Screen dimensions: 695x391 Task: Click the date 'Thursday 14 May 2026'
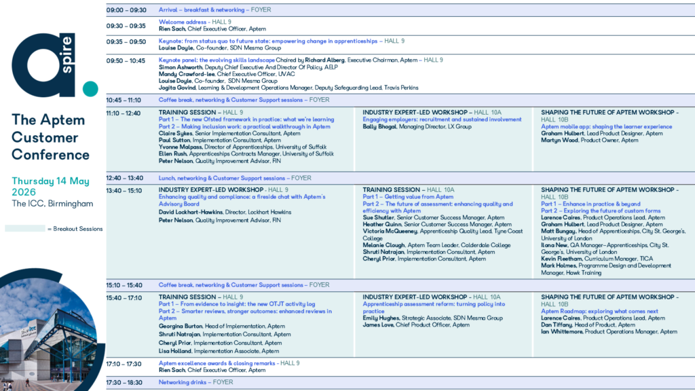pos(50,186)
